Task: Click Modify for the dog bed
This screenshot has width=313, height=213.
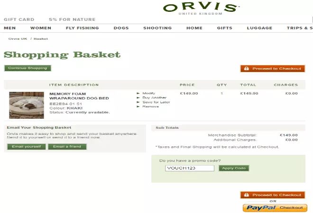Action: 149,93
